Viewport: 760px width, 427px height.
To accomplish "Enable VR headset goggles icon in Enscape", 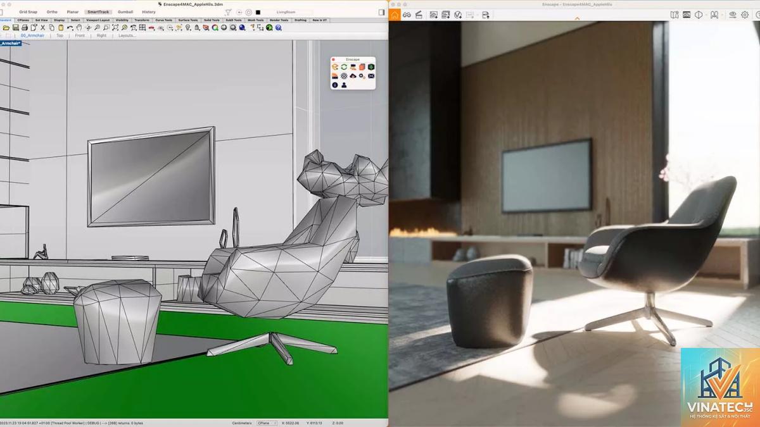I will pyautogui.click(x=407, y=15).
